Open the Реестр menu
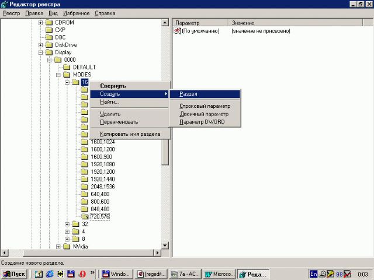The image size is (374, 280). click(x=11, y=13)
